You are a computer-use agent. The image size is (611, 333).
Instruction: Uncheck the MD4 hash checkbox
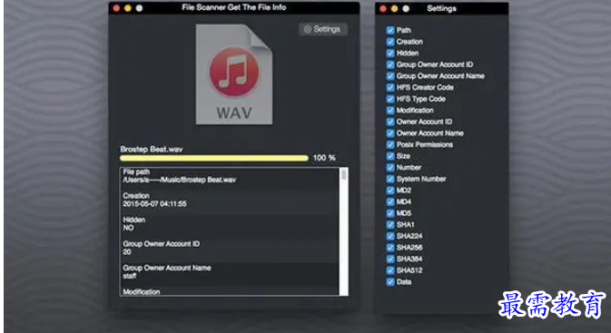click(x=390, y=201)
